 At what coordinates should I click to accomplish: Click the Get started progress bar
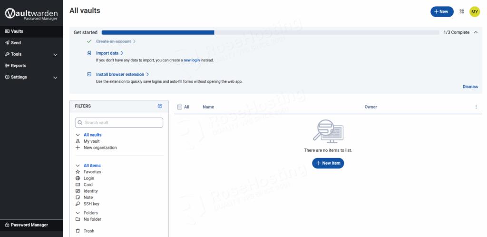click(x=270, y=32)
